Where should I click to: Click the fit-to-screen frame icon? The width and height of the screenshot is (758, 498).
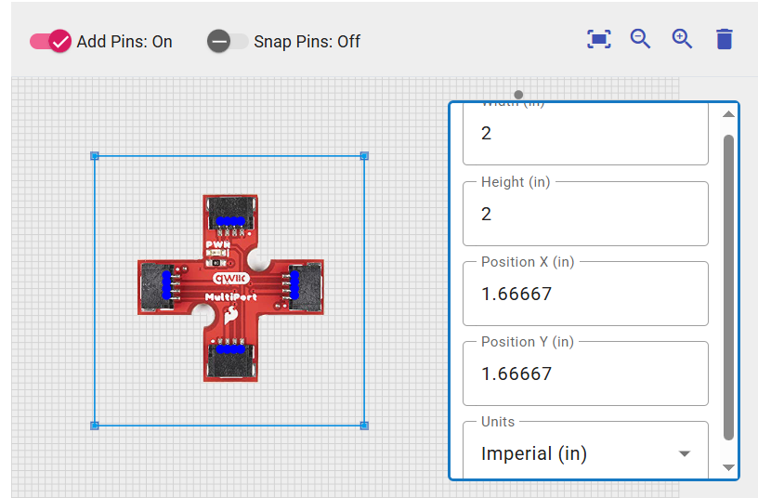599,39
